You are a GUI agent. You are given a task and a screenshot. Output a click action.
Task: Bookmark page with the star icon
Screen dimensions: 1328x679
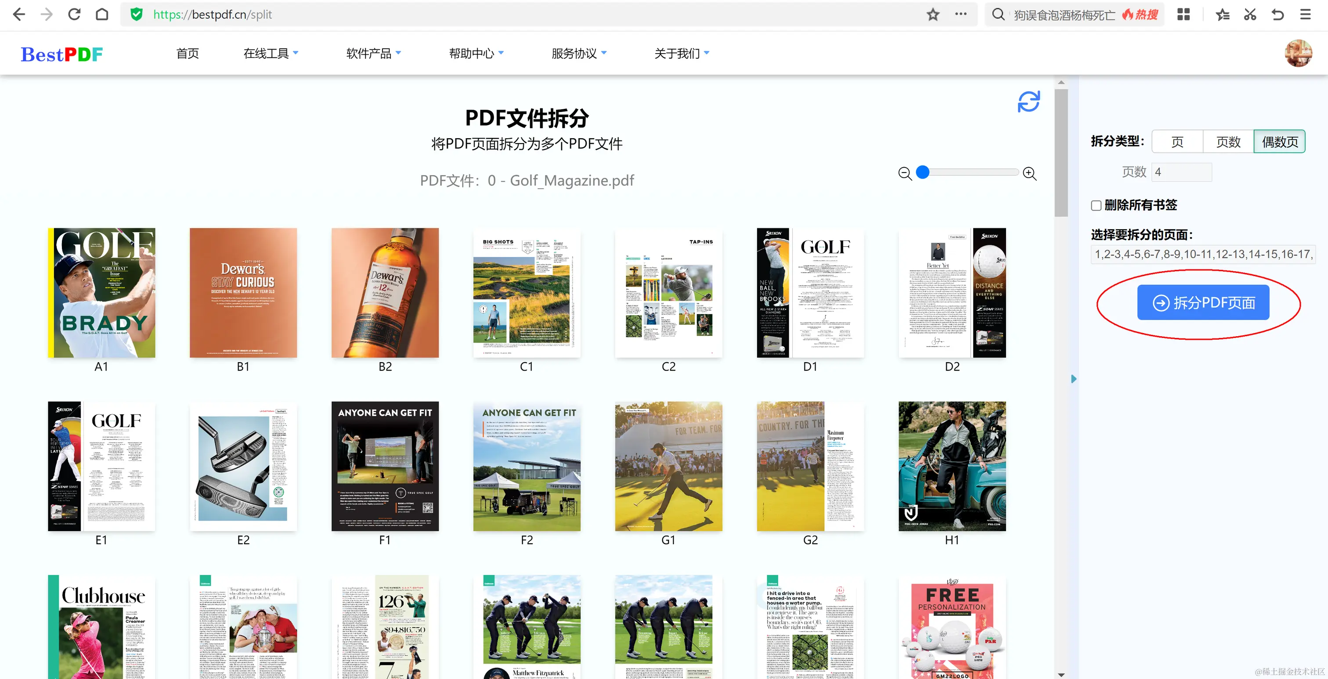(x=933, y=14)
